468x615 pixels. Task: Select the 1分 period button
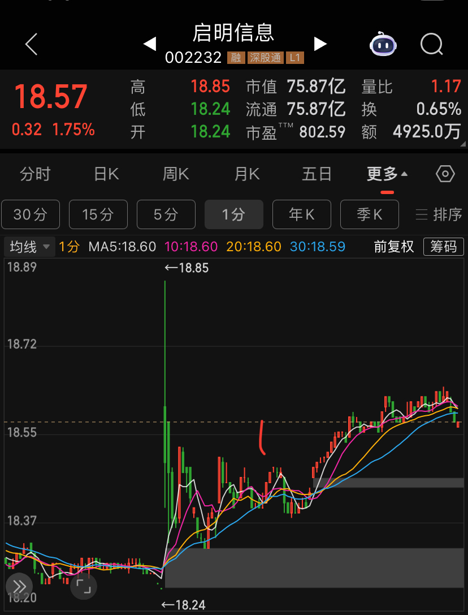234,214
